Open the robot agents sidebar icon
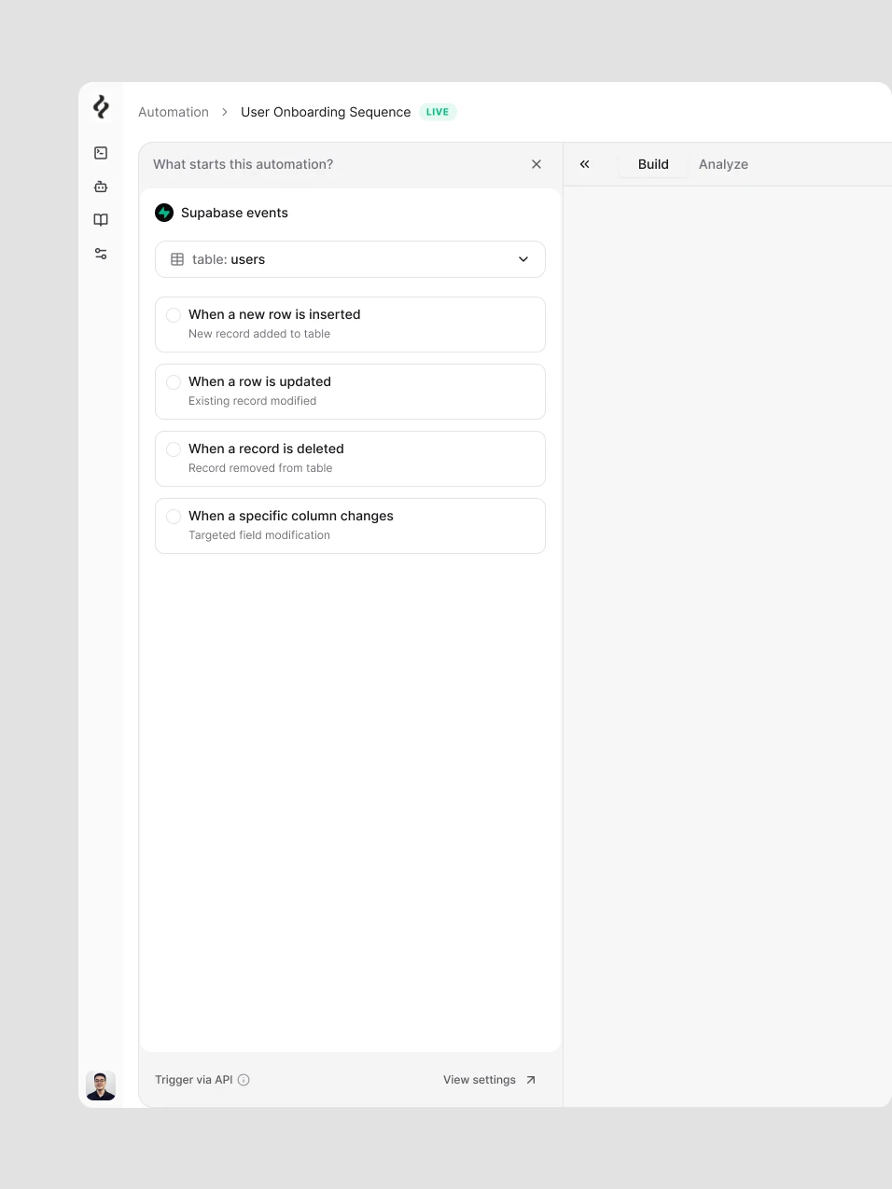The height and width of the screenshot is (1189, 892). [101, 187]
